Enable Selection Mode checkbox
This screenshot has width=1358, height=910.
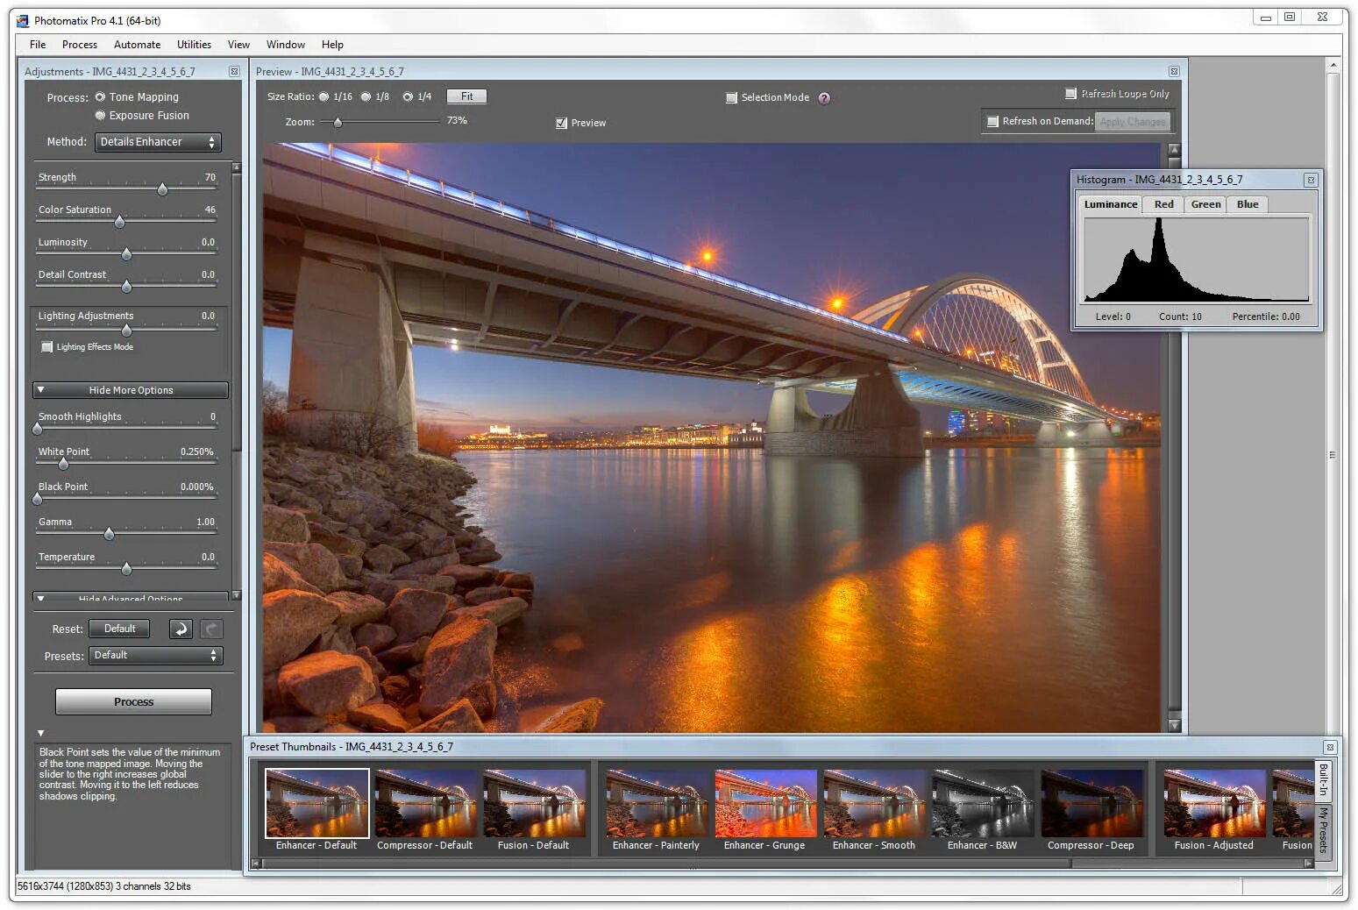[x=732, y=98]
